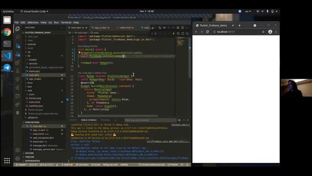The width and height of the screenshot is (312, 176).
Task: Launch Google Chrome from the dock
Action: (x=7, y=32)
